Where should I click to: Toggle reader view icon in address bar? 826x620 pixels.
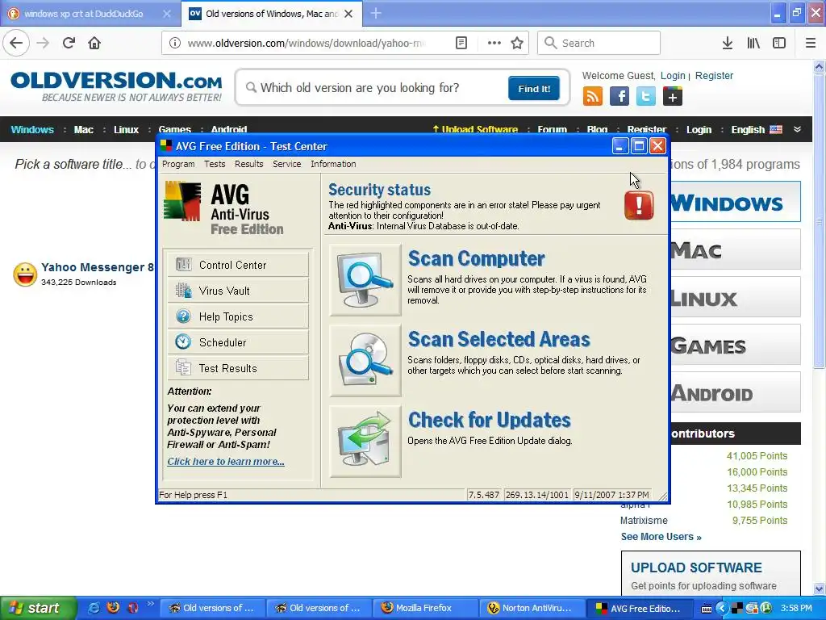coord(461,43)
